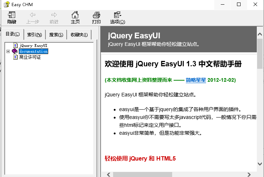Click the page icon beside 商业许可证

tap(15, 57)
